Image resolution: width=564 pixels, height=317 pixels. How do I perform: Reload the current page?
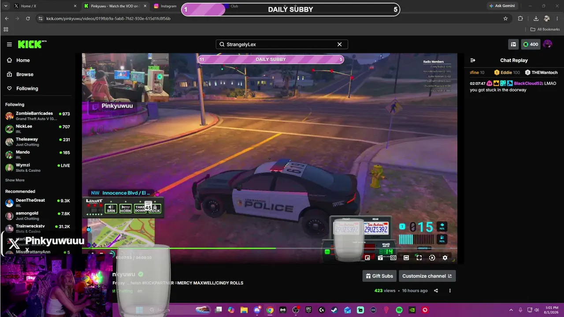tap(28, 18)
